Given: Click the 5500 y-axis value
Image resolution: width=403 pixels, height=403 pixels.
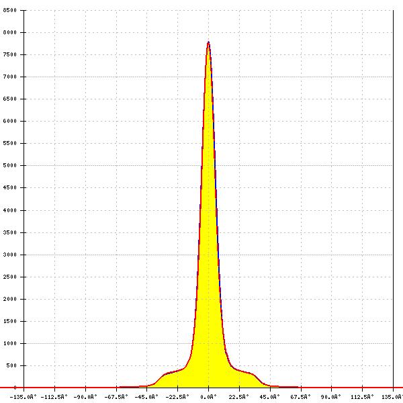Looking at the screenshot, I should click(x=10, y=143).
